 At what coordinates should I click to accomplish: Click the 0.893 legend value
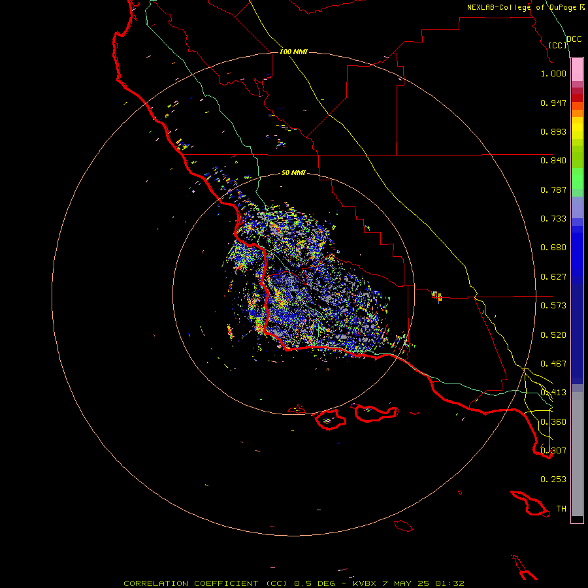pyautogui.click(x=553, y=131)
